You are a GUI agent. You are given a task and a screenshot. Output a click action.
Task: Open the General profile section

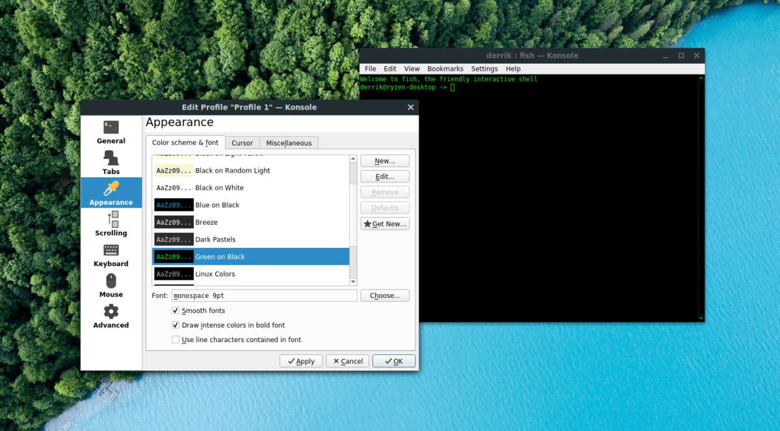pos(111,132)
